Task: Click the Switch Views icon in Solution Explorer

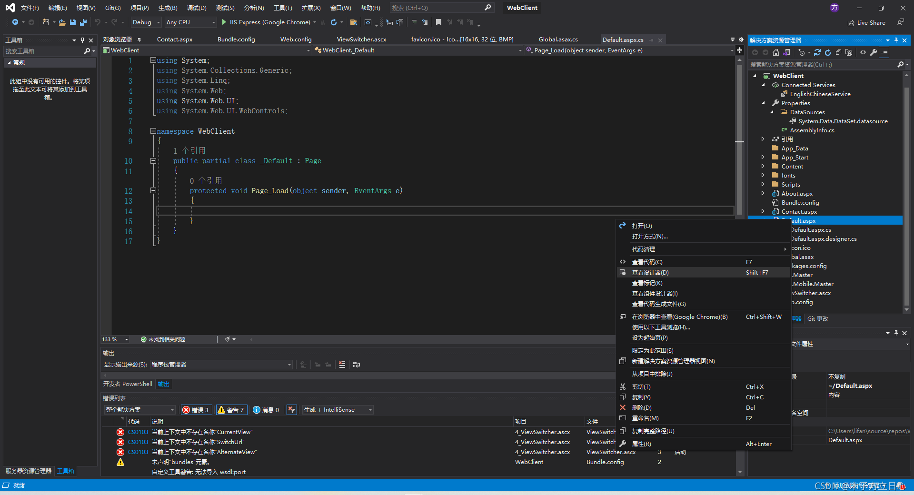Action: point(787,52)
